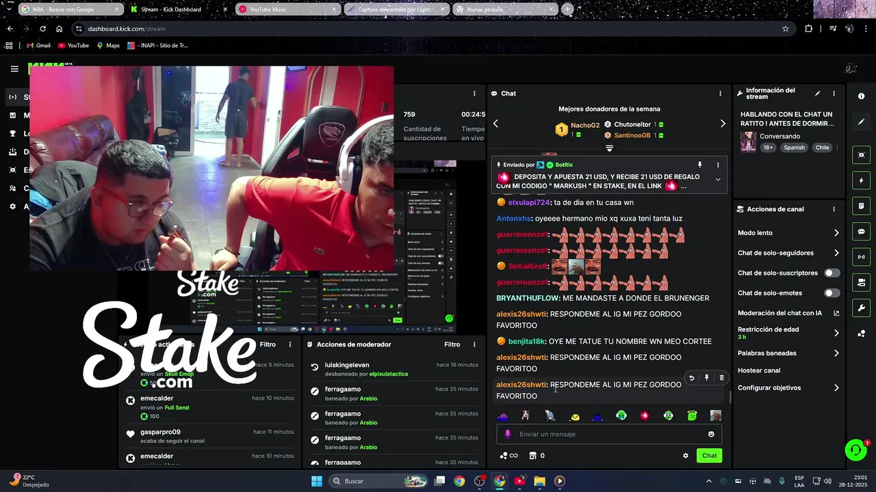Select the red swirl quick emote
Viewport: 876px width, 492px height.
pos(645,415)
